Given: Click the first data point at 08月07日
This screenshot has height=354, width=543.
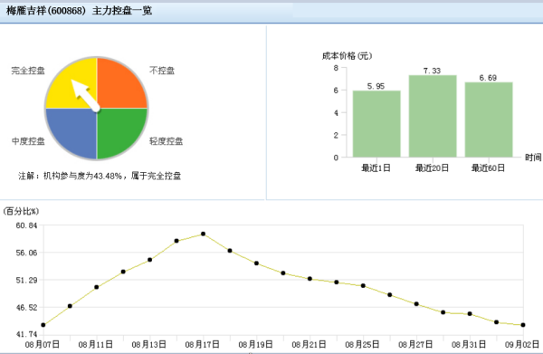Looking at the screenshot, I should click(43, 325).
